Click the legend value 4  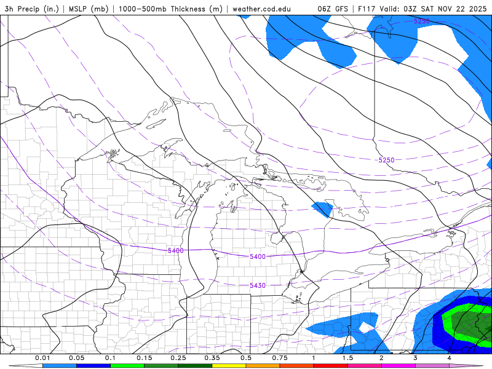pyautogui.click(x=450, y=358)
